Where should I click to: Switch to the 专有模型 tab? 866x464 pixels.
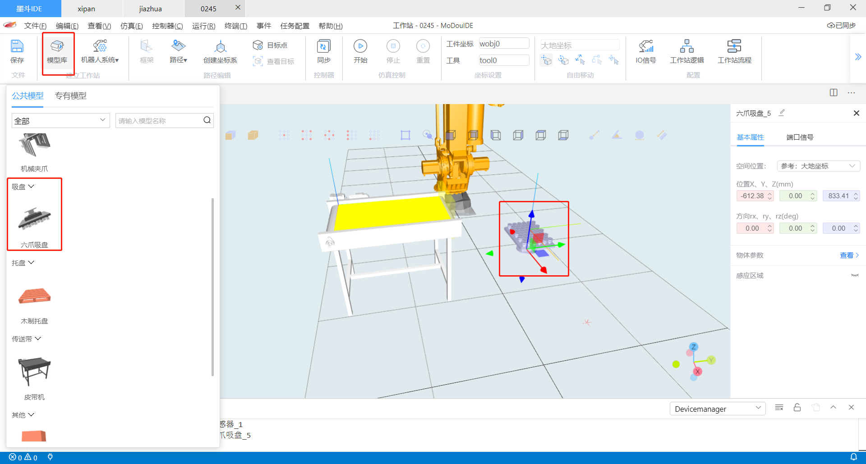pos(70,96)
